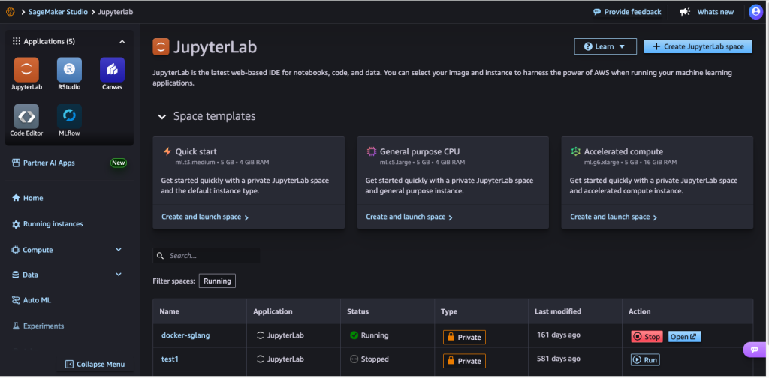The height and width of the screenshot is (378, 769).
Task: Click the AWS SageMaker logo icon
Action: [11, 12]
